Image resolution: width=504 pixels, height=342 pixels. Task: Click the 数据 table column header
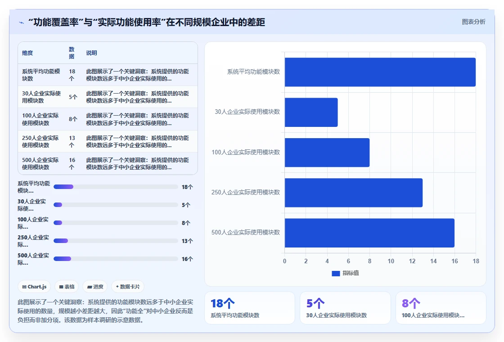(x=72, y=53)
